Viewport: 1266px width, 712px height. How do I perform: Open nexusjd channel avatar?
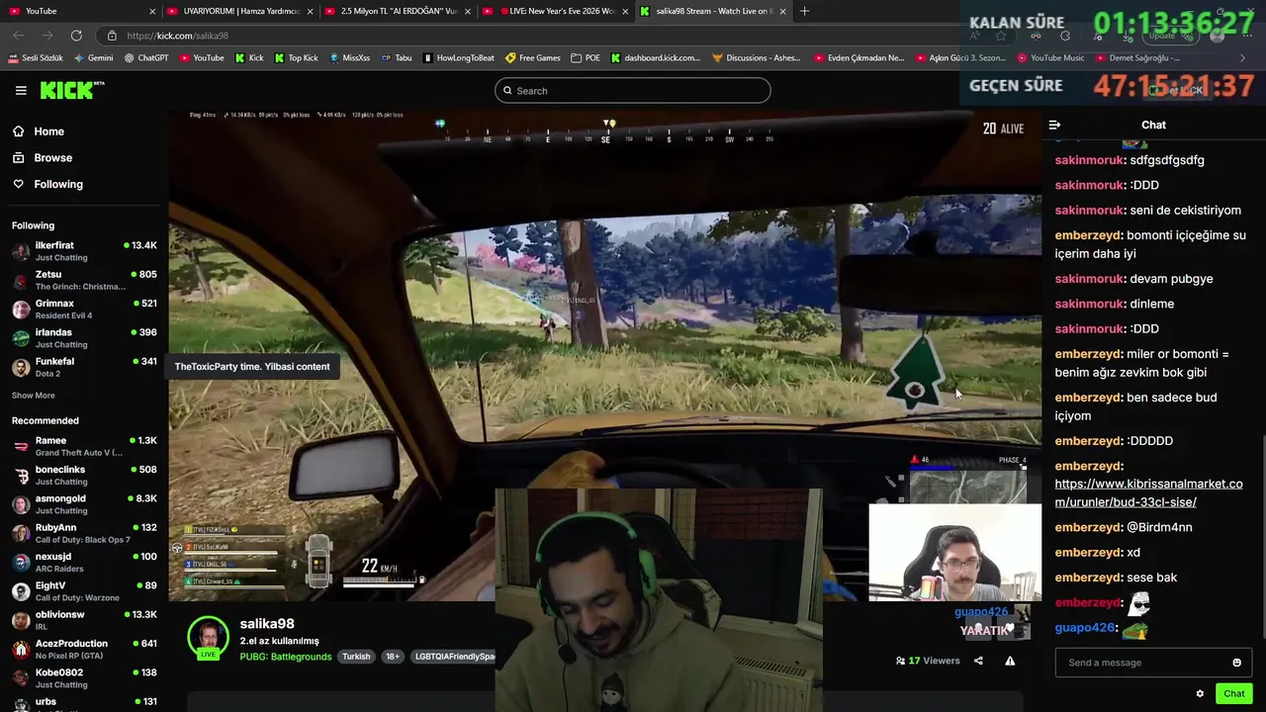[21, 563]
